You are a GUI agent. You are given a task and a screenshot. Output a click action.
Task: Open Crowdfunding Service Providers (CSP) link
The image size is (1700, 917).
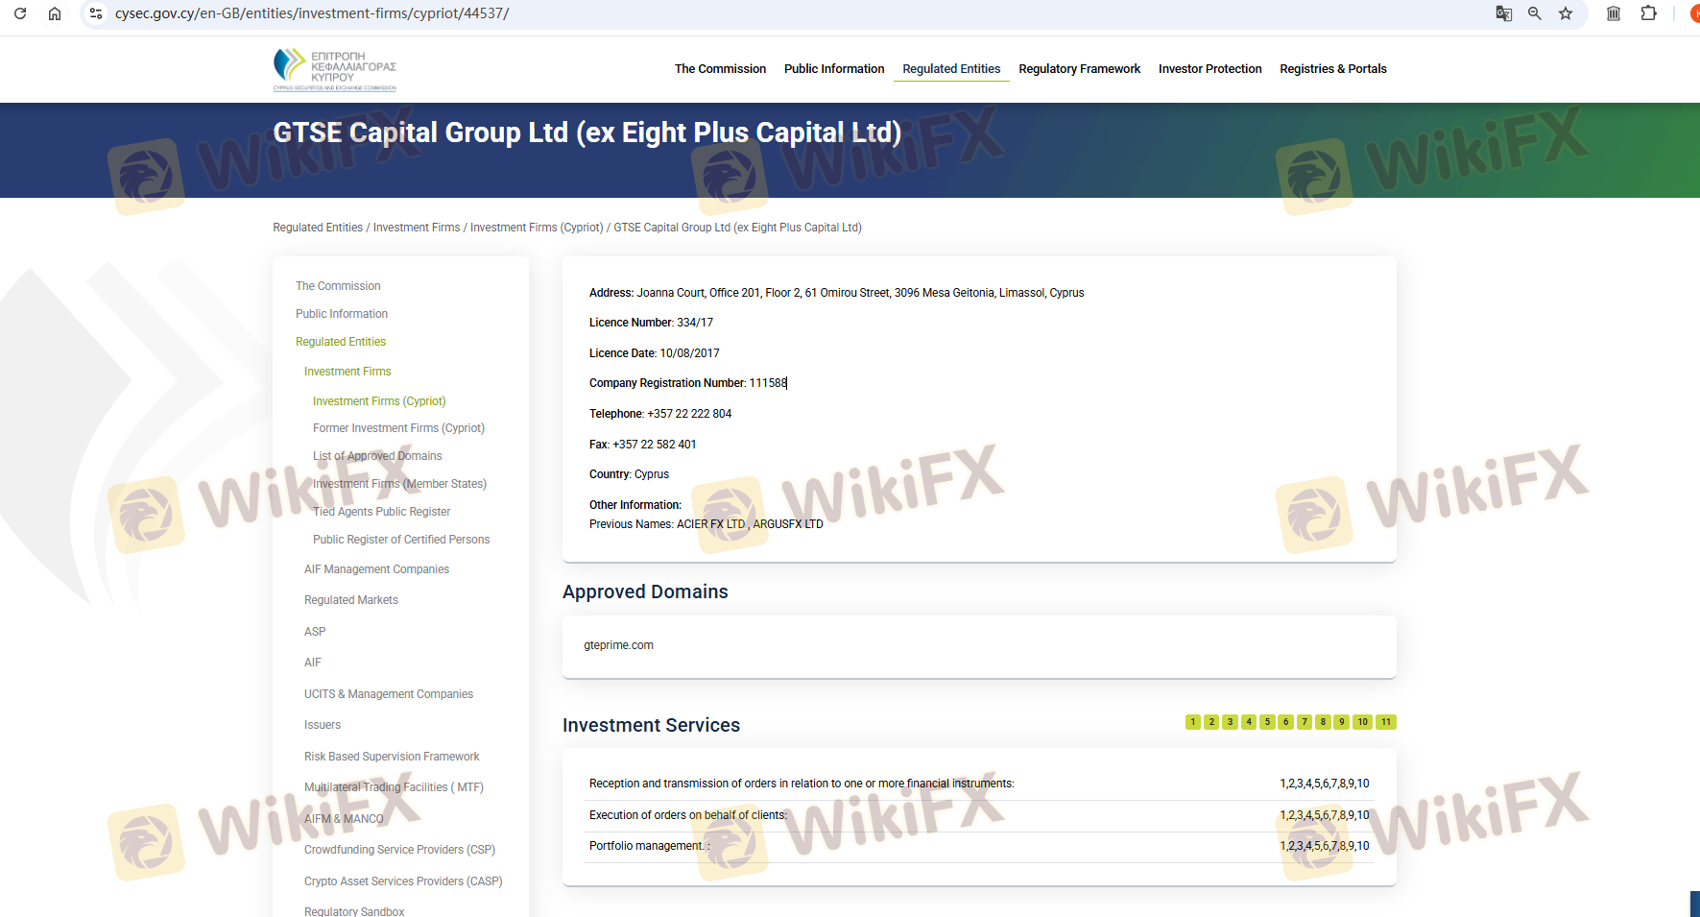click(399, 850)
